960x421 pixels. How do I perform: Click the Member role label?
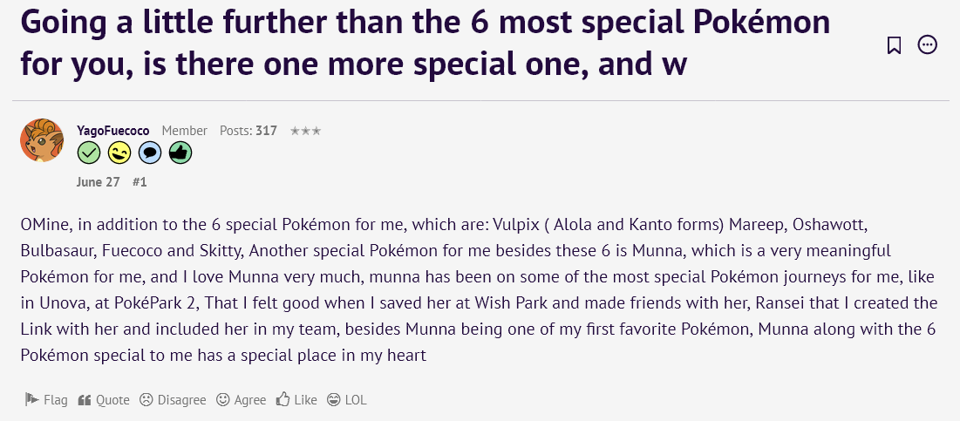pos(185,131)
